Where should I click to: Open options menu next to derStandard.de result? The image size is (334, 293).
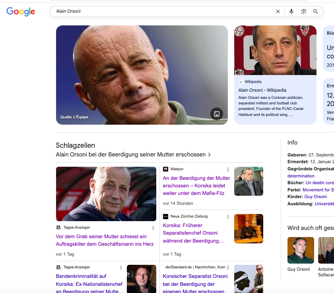tap(228, 268)
